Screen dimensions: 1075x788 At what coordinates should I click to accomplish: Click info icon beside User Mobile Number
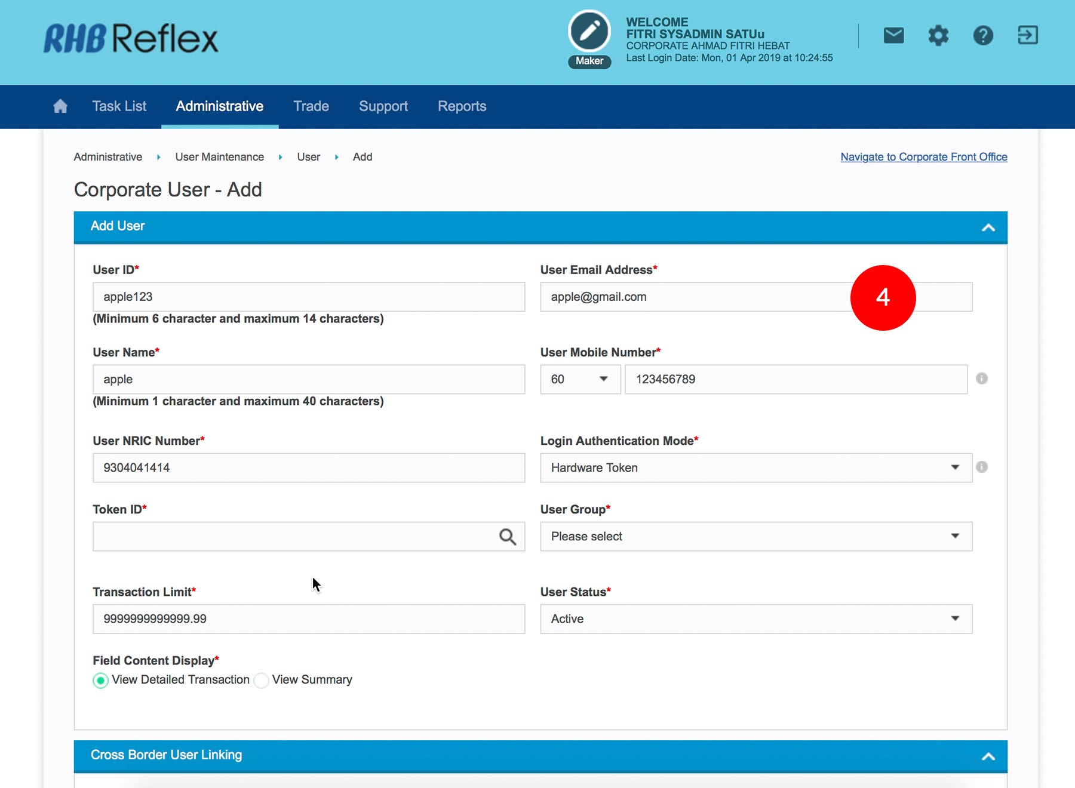pyautogui.click(x=982, y=378)
